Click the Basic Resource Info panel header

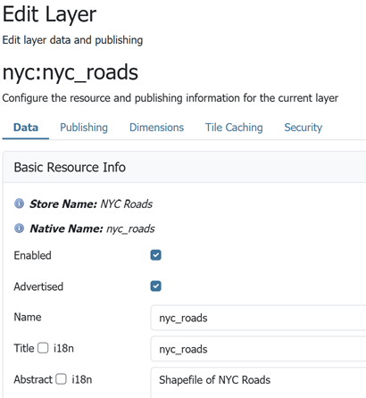click(x=185, y=167)
